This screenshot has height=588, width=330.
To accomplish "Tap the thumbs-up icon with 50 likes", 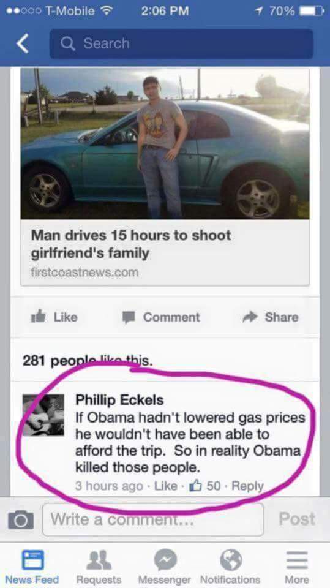I will click(x=195, y=485).
